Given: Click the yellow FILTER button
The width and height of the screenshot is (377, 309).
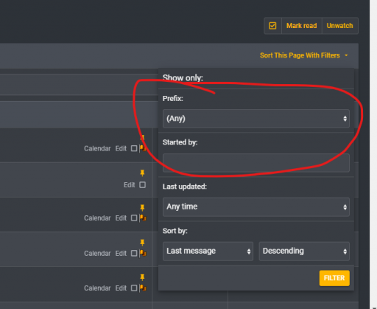Looking at the screenshot, I should point(334,278).
